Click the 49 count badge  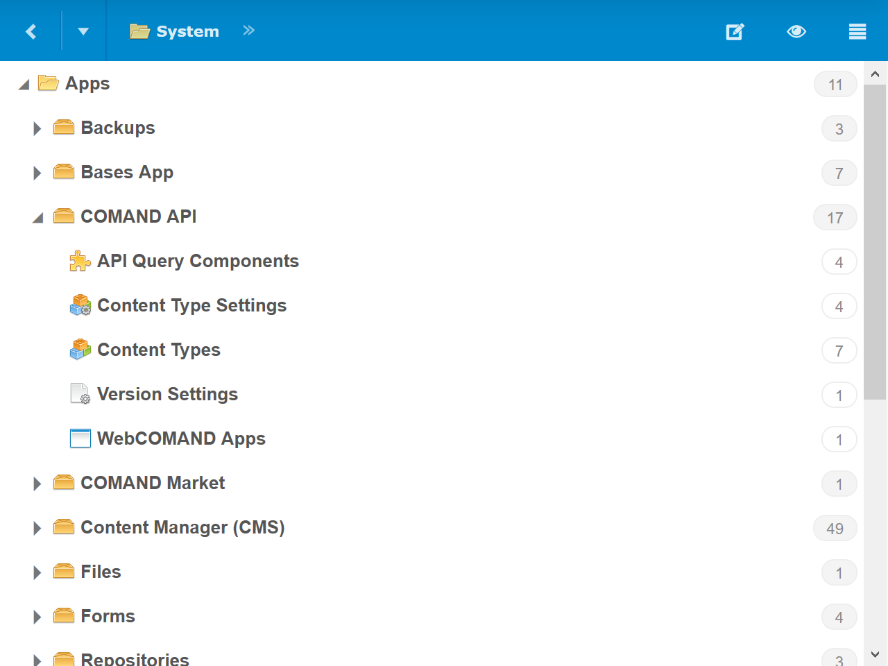click(x=835, y=529)
